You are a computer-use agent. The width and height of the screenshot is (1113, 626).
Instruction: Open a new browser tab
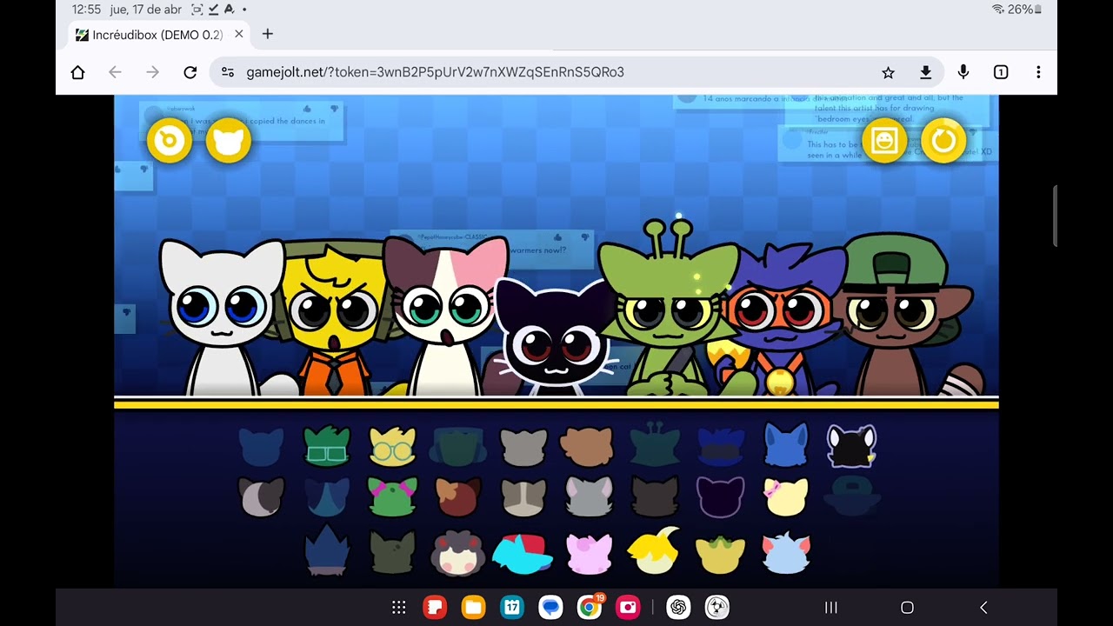(x=268, y=35)
